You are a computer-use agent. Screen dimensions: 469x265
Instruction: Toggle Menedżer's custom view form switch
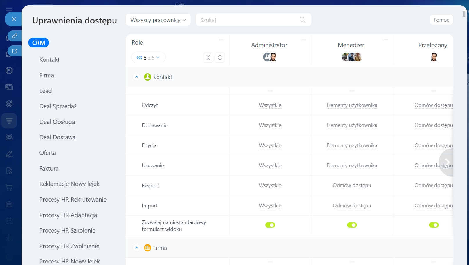352,225
